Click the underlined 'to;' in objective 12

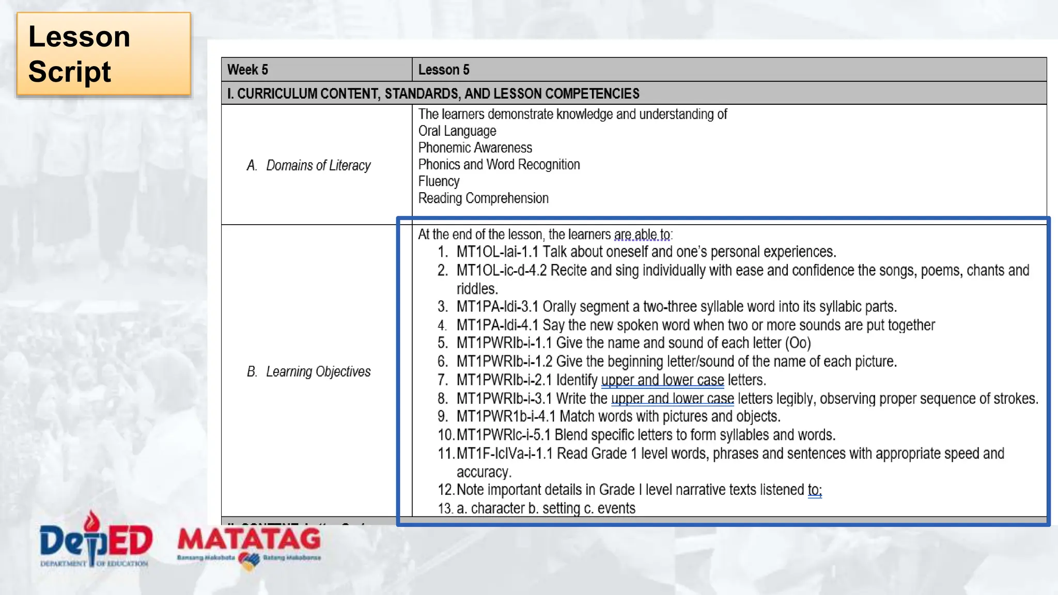pyautogui.click(x=814, y=490)
